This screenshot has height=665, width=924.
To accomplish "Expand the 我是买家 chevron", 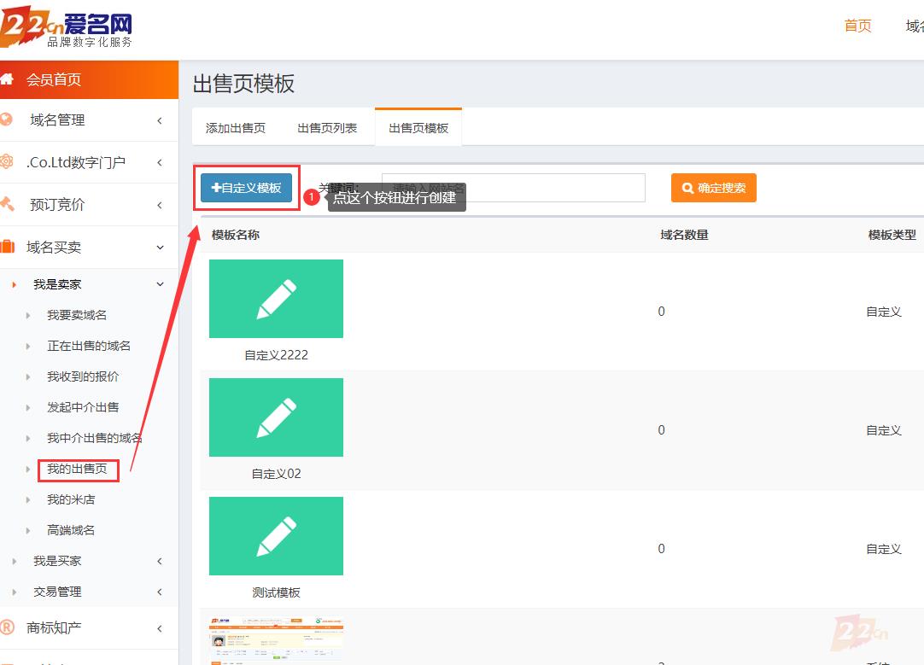I will coord(160,562).
